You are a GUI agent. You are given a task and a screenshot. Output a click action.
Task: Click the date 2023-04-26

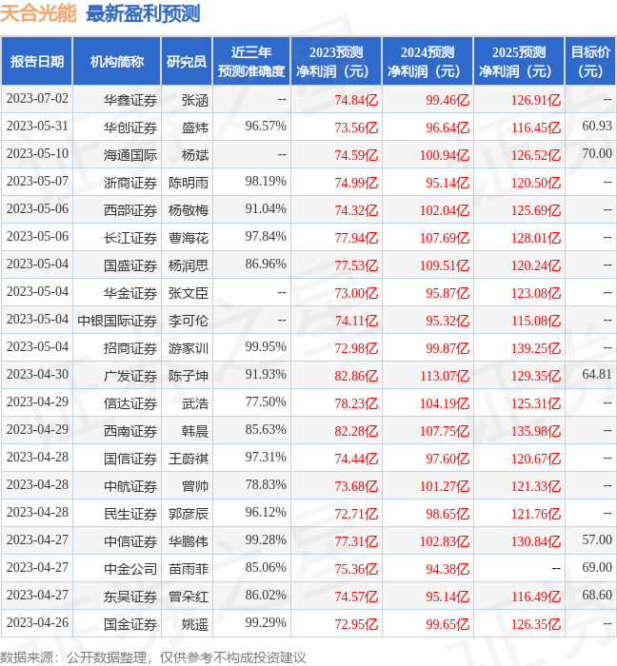point(37,623)
